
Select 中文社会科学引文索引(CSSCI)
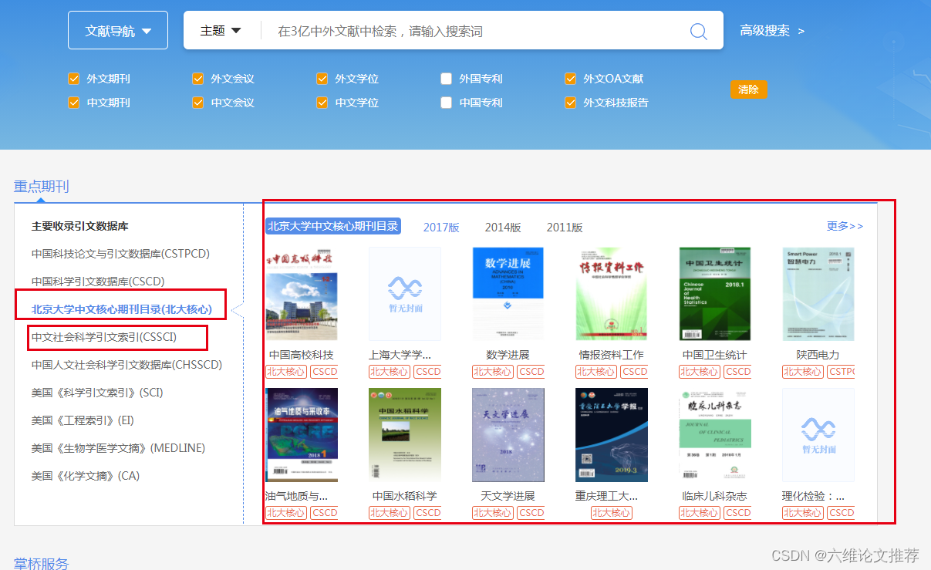point(104,337)
